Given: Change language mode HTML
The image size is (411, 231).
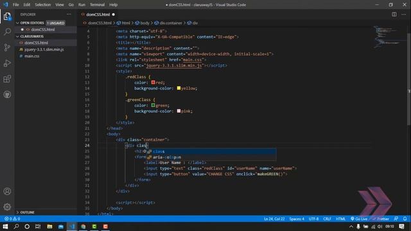Looking at the screenshot, I should pos(340,219).
